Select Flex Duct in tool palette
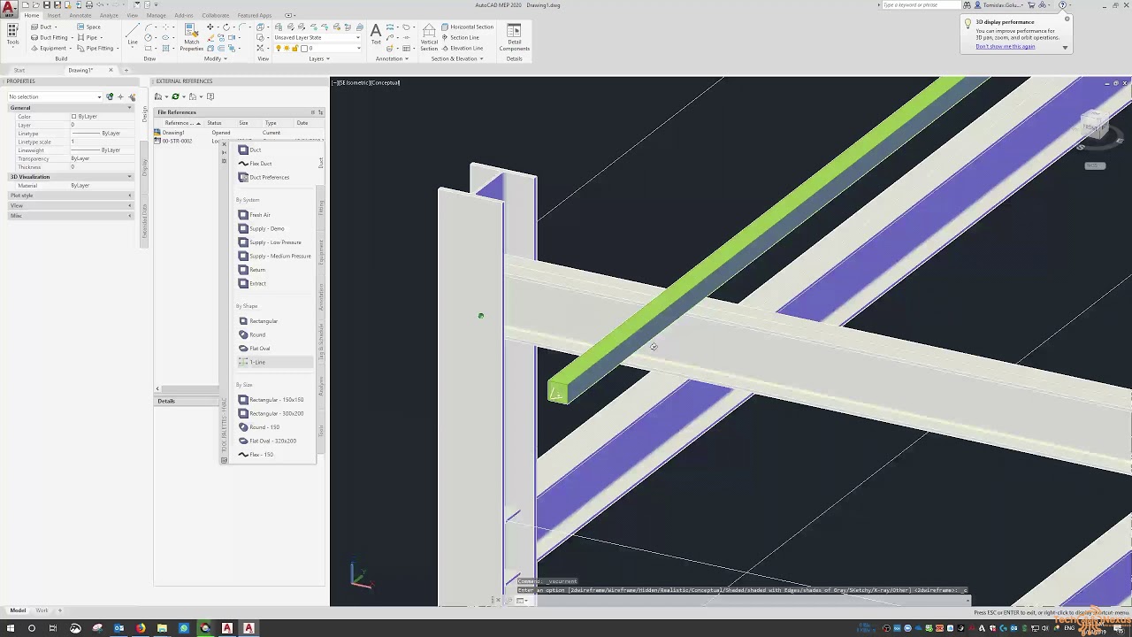 pos(256,164)
